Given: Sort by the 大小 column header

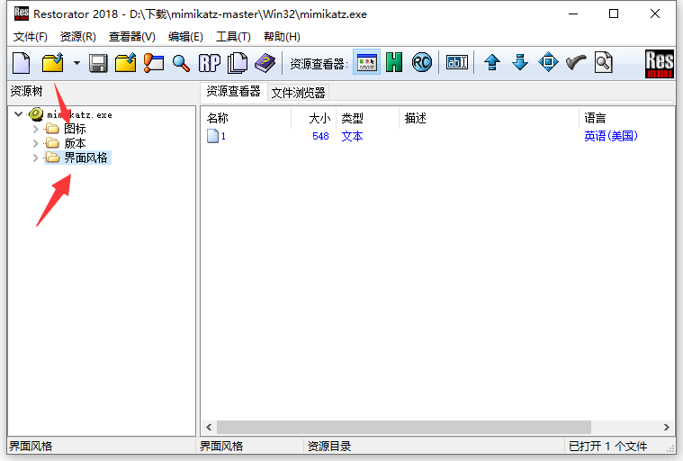Looking at the screenshot, I should (x=314, y=118).
